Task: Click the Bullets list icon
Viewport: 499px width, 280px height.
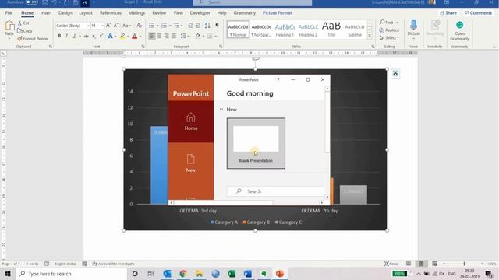Action: point(152,26)
